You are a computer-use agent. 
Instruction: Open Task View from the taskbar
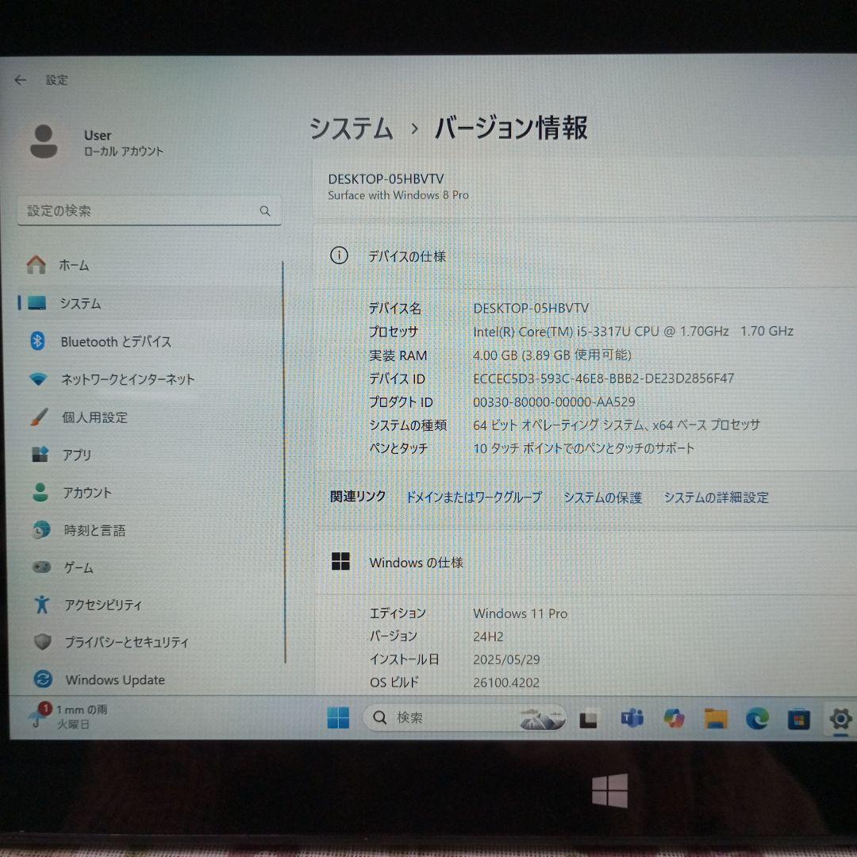(588, 719)
